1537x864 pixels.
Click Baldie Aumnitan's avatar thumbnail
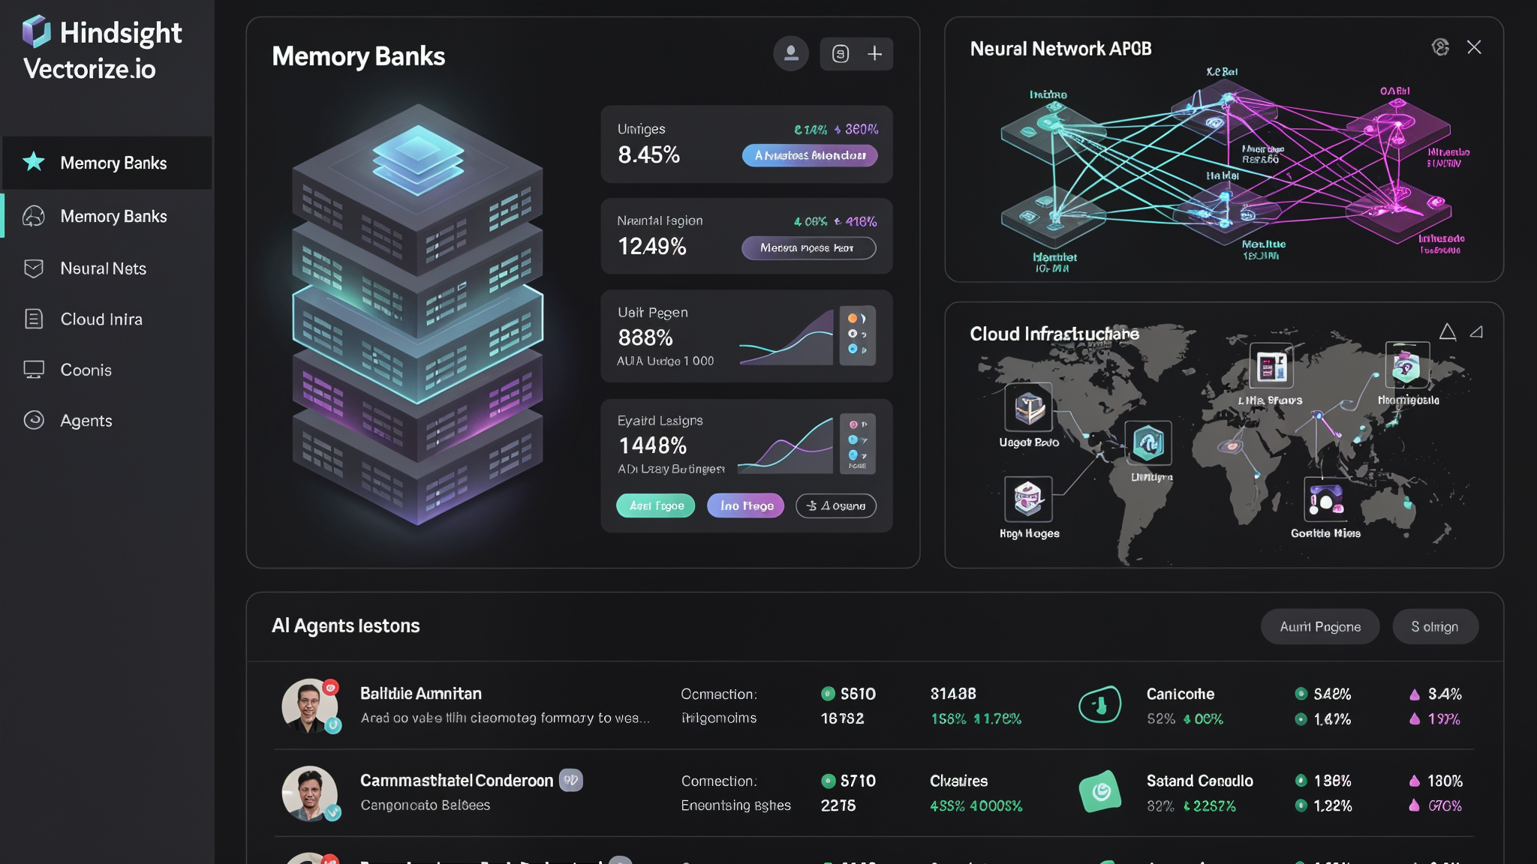click(x=311, y=705)
